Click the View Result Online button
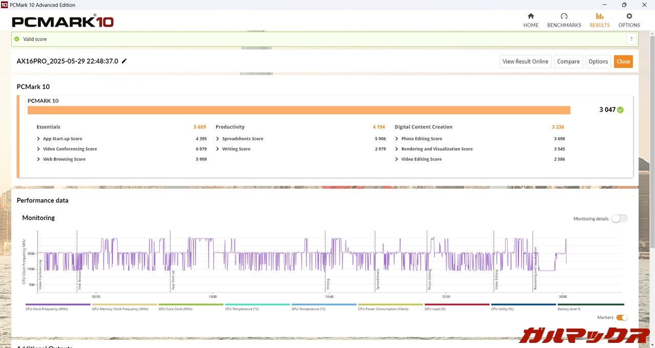Image resolution: width=655 pixels, height=348 pixels. coord(525,61)
